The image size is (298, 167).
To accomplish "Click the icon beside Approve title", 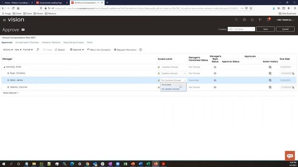I will point(23,30).
